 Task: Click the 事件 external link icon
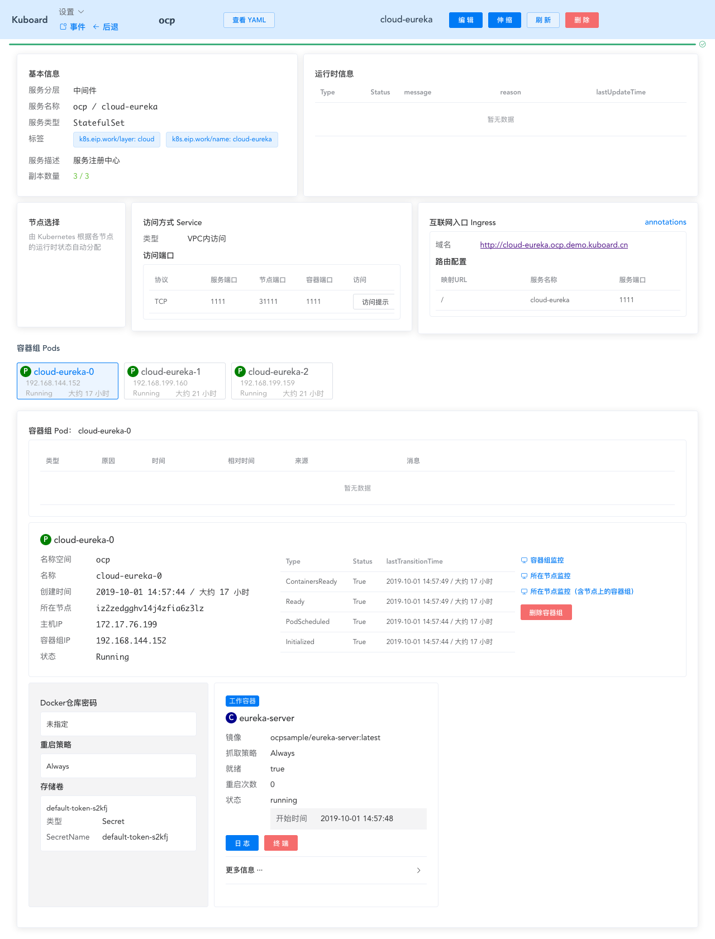63,27
